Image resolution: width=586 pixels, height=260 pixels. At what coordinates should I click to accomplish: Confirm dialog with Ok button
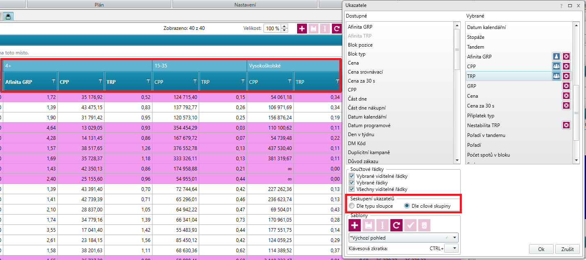[x=541, y=249]
